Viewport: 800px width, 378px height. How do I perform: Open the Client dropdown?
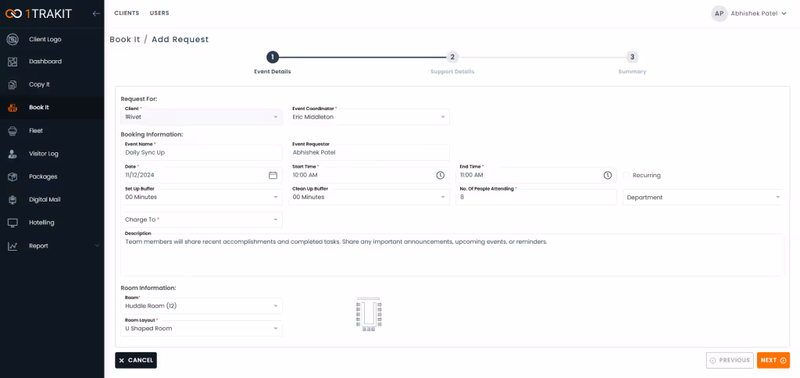coord(202,117)
